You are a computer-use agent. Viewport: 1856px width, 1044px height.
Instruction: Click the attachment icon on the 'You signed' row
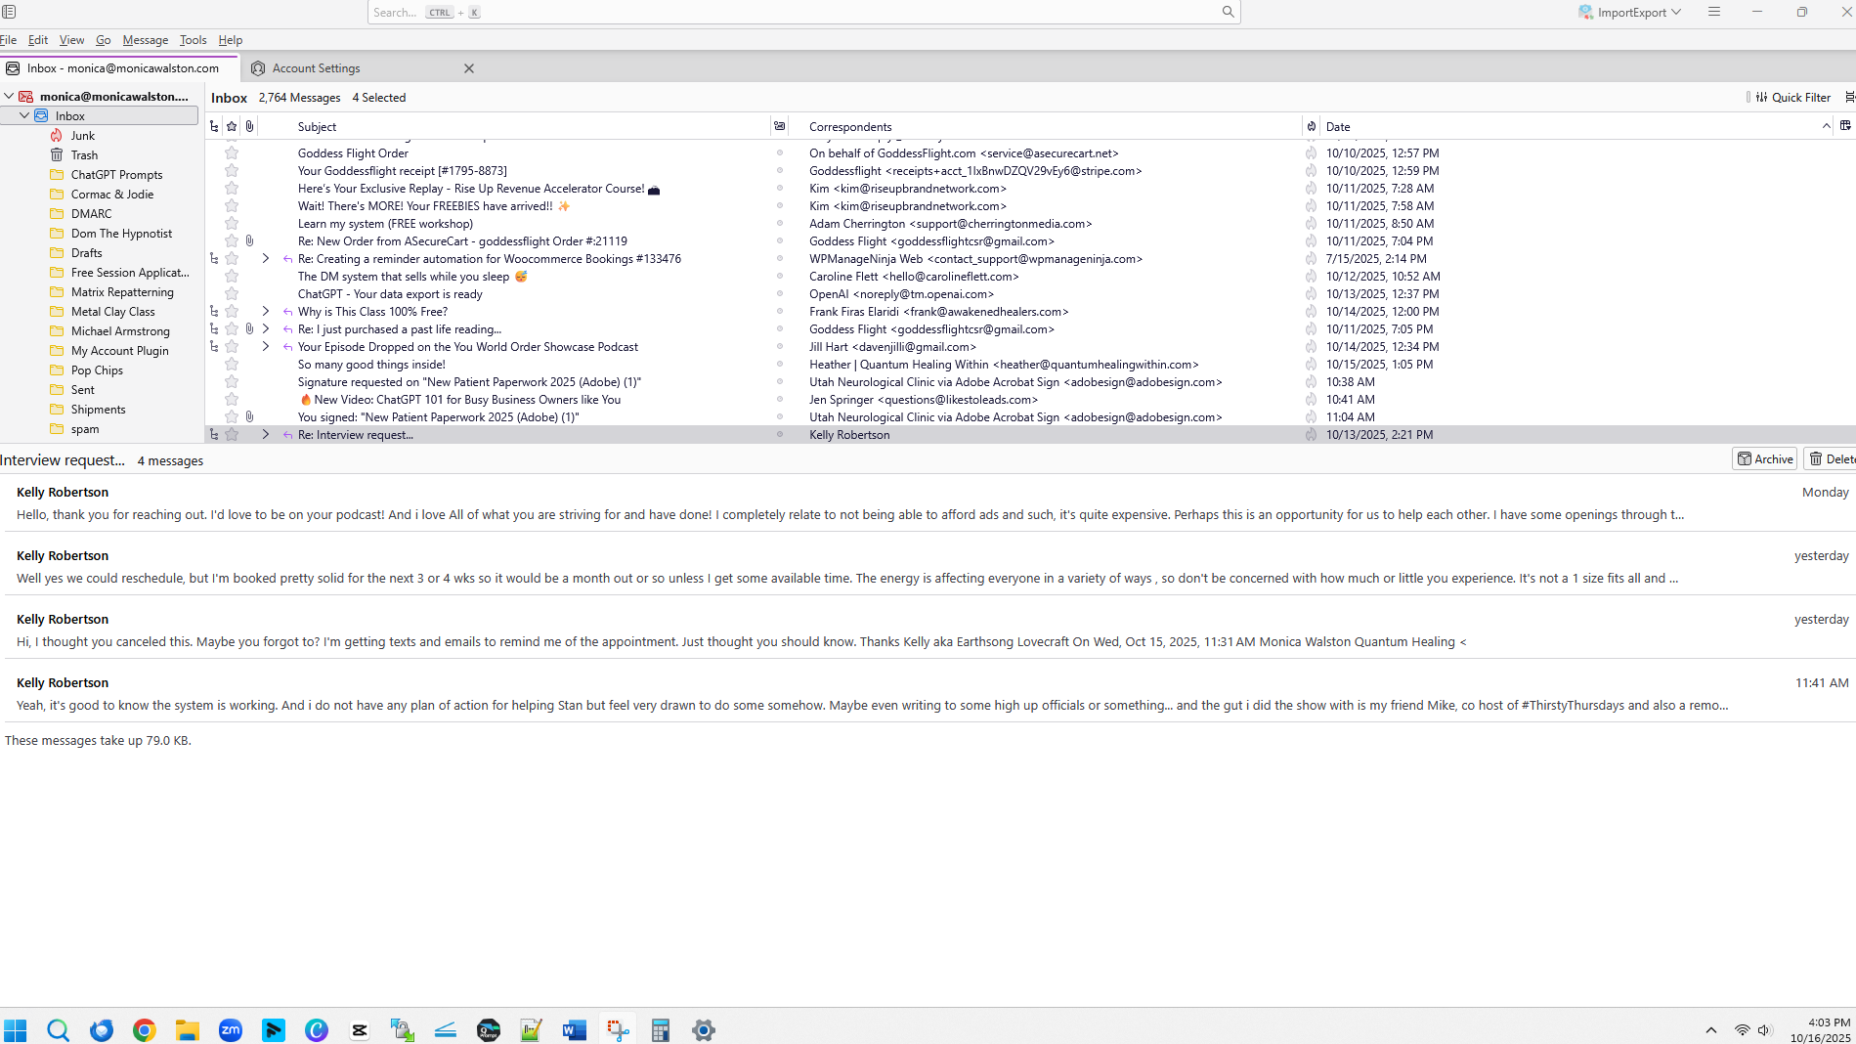[249, 416]
